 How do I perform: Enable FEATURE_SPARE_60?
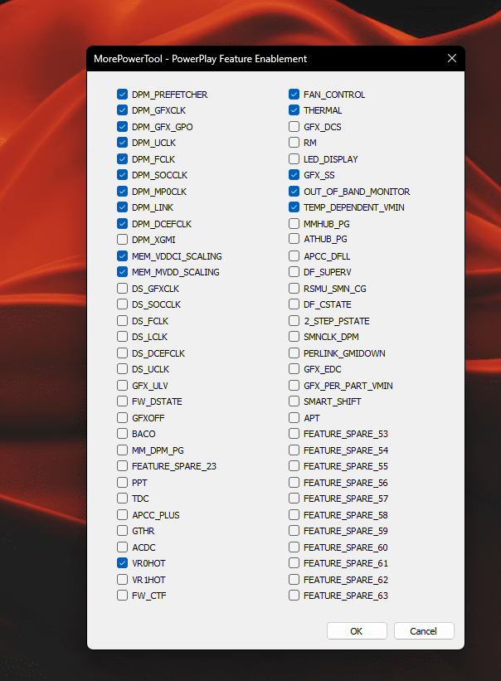pyautogui.click(x=294, y=547)
